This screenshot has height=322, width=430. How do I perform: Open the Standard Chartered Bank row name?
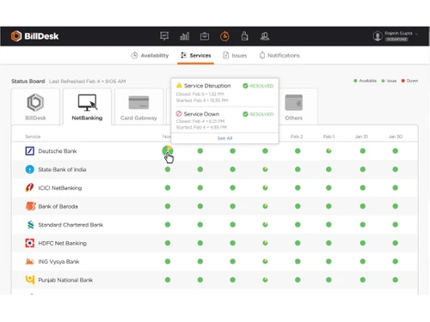pyautogui.click(x=71, y=225)
